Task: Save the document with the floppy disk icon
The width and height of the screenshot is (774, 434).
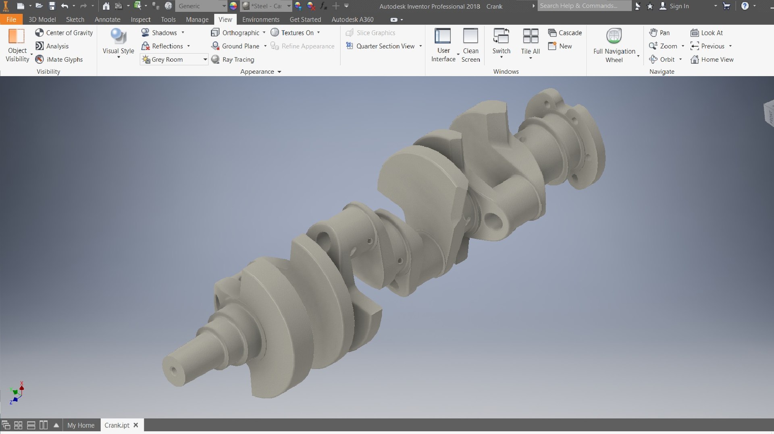Action: tap(52, 6)
